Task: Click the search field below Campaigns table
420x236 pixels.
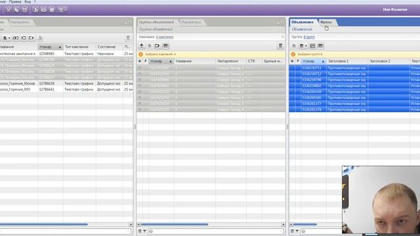Action: pyautogui.click(x=66, y=231)
